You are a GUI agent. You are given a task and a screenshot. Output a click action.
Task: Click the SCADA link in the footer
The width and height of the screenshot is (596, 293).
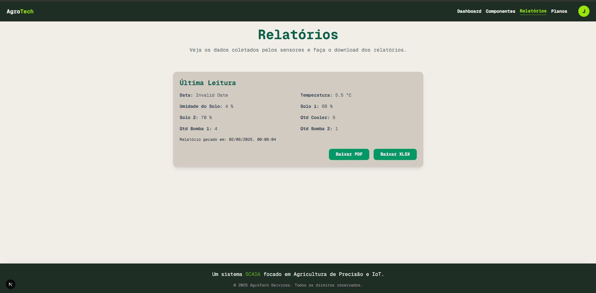point(253,274)
